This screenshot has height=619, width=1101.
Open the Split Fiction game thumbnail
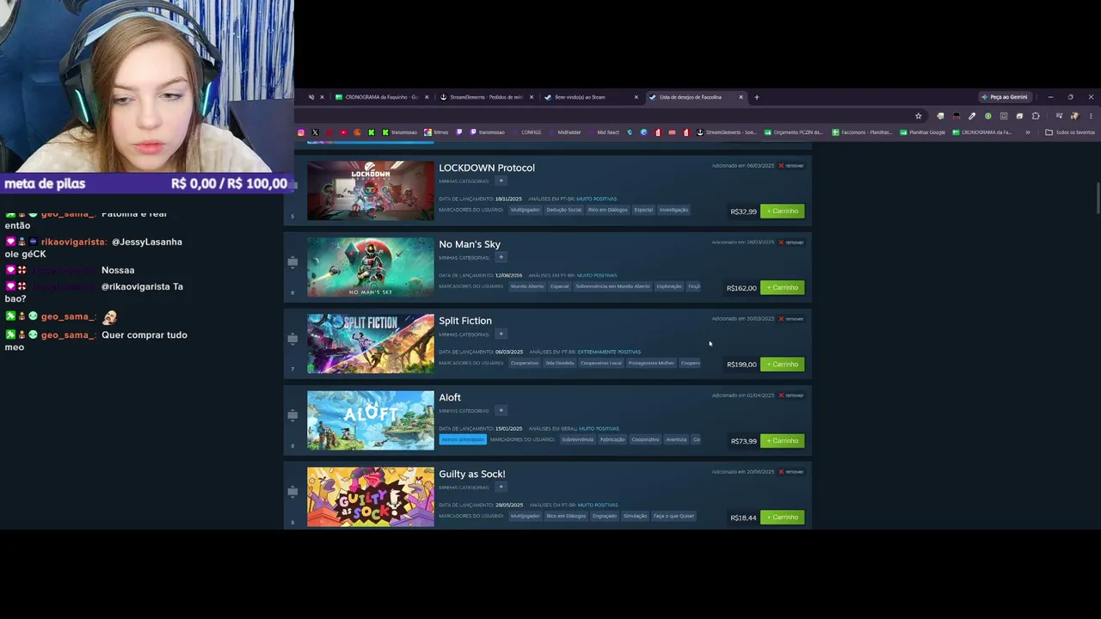click(371, 344)
